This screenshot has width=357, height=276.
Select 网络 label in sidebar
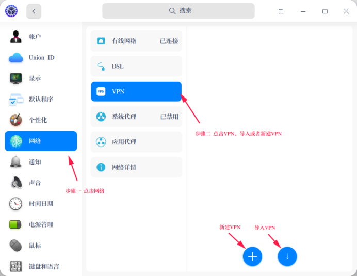tap(35, 141)
